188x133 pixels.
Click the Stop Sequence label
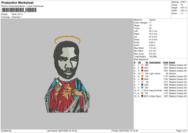click(x=141, y=59)
